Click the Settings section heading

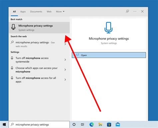[x=15, y=52]
